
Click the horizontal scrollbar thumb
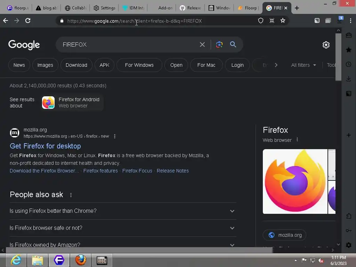coord(139,250)
